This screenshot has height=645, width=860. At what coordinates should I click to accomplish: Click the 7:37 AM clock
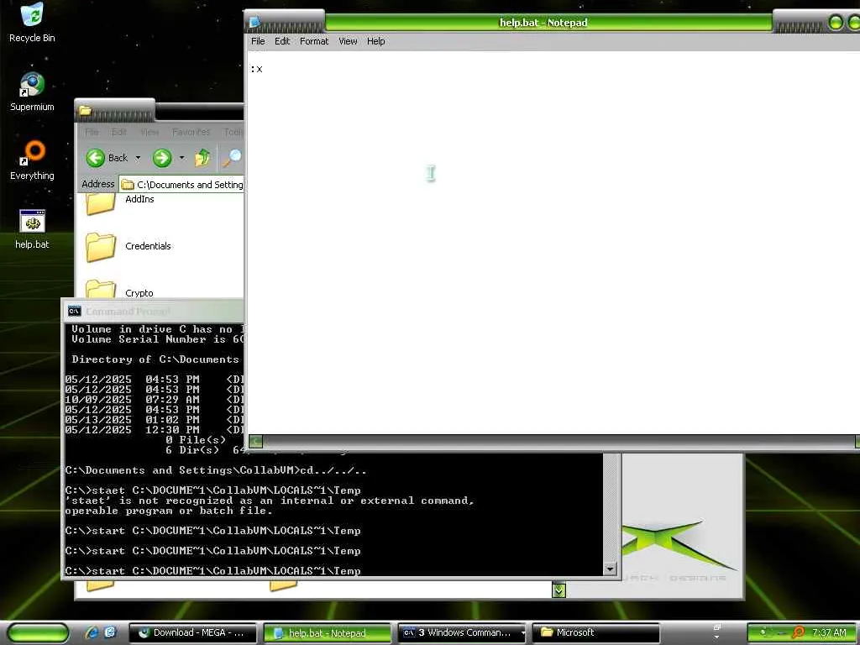pos(829,632)
